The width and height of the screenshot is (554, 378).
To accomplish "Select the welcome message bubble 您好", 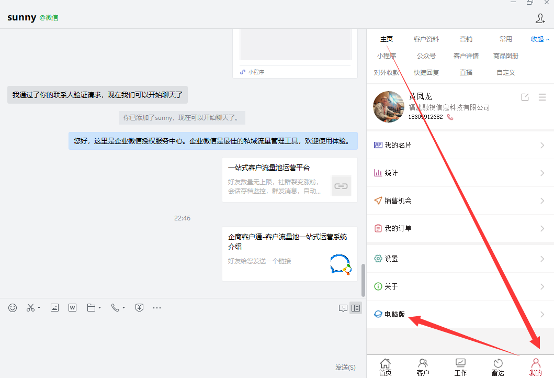I will 213,141.
